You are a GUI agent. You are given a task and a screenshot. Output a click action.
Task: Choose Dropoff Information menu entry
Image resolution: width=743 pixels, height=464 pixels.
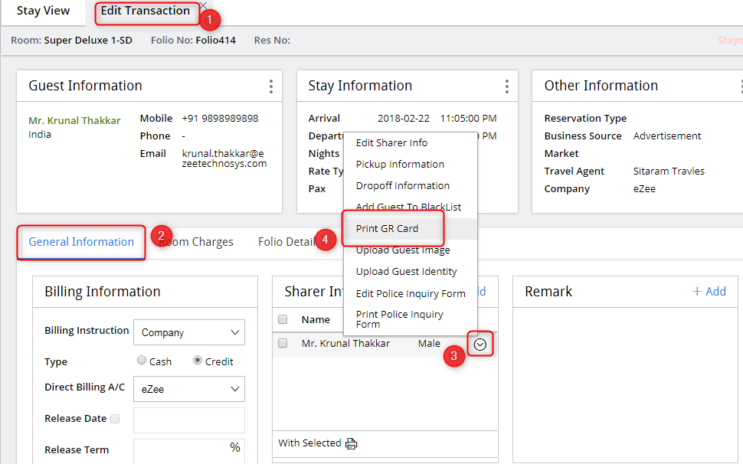[403, 185]
